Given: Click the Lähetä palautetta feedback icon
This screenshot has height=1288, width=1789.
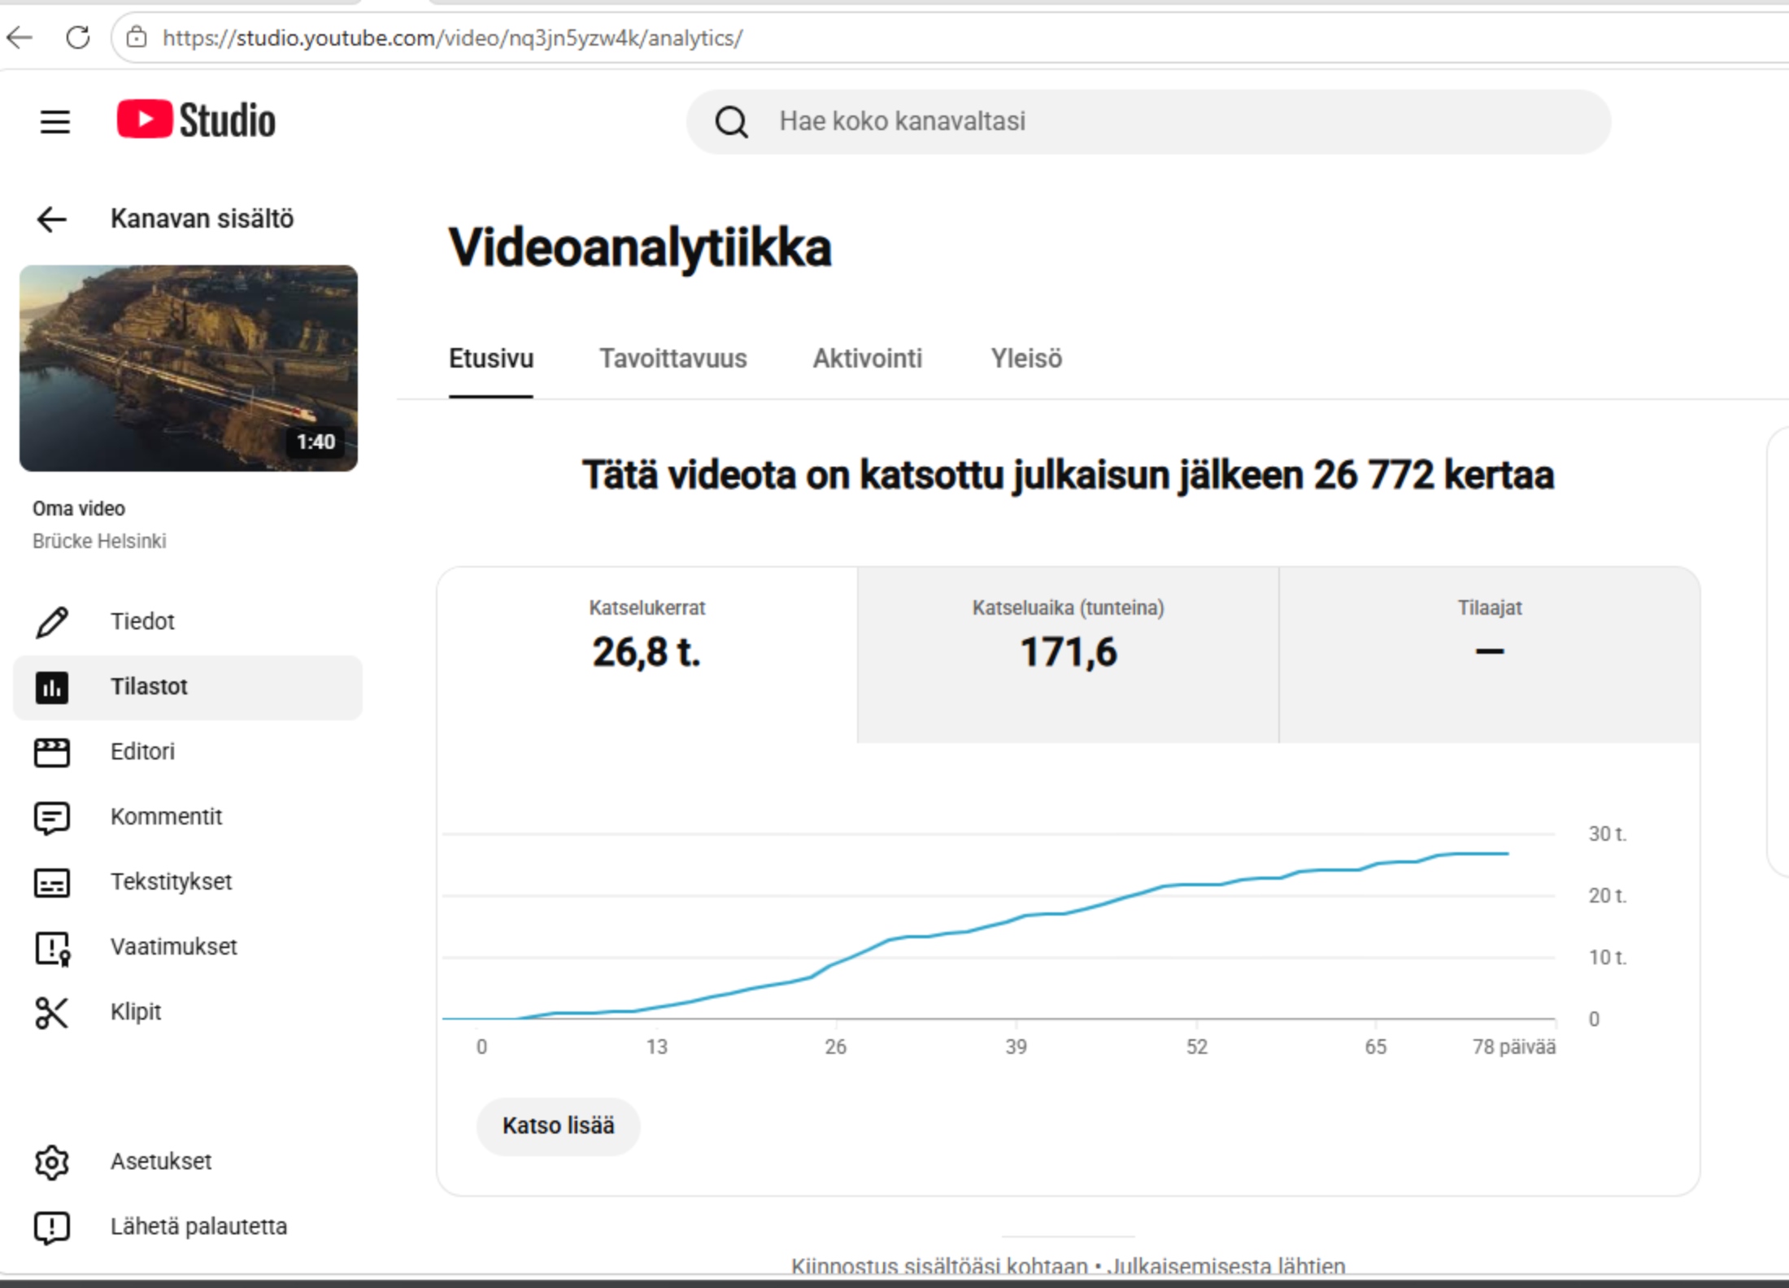Looking at the screenshot, I should point(52,1228).
